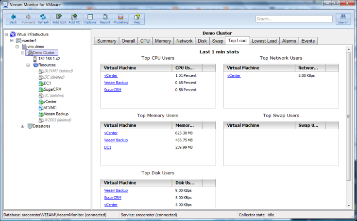Open Help from the toolbar
This screenshot has height=221, width=357.
pyautogui.click(x=137, y=19)
